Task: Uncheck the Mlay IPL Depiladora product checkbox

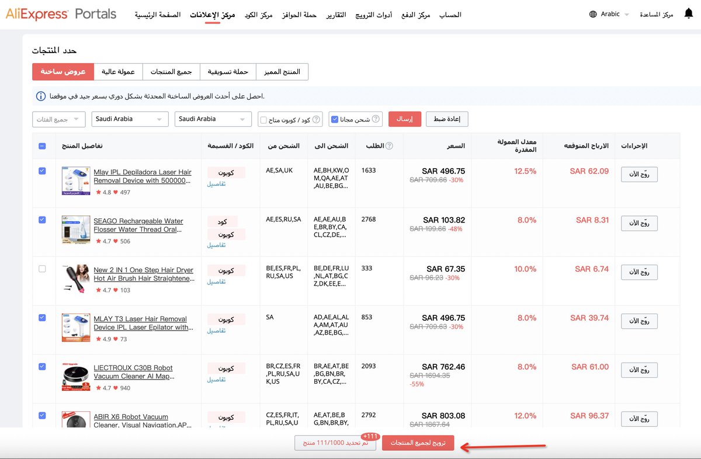Action: [42, 171]
